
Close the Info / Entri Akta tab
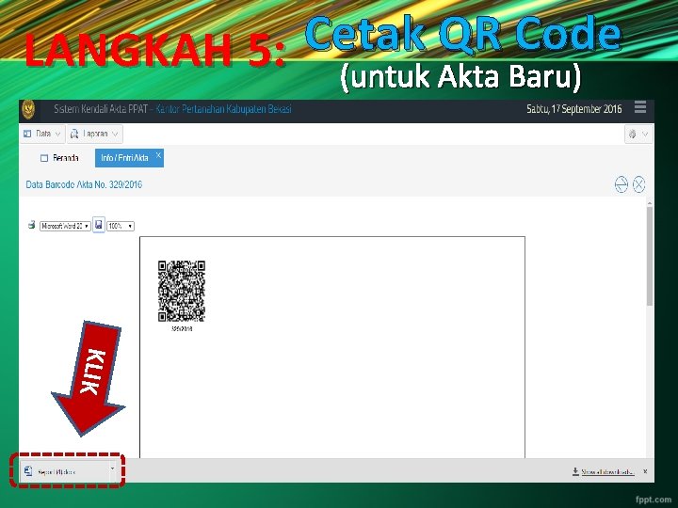click(158, 154)
